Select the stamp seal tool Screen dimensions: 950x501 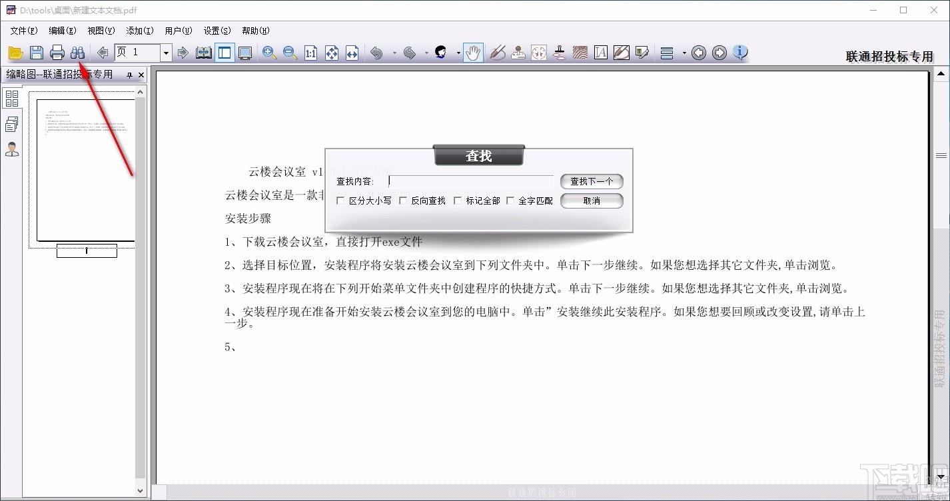pos(518,53)
